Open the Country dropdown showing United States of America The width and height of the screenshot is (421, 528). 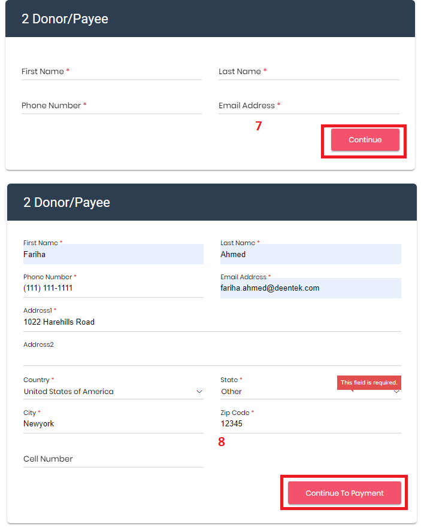pos(113,392)
